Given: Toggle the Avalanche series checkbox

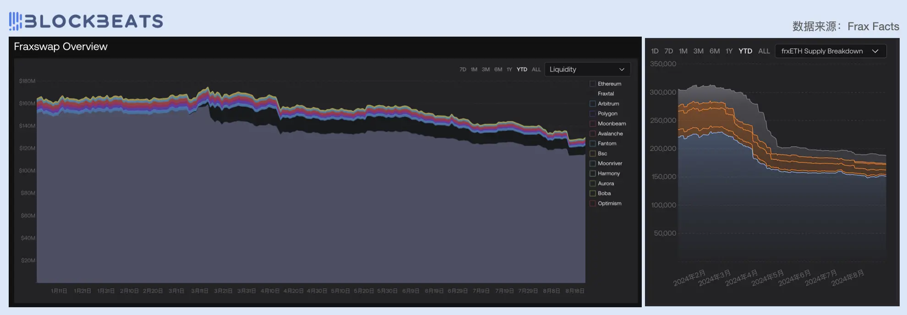Looking at the screenshot, I should [x=593, y=134].
